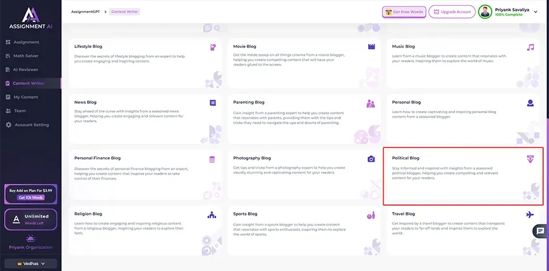Select the Political Blog card
This screenshot has height=271, width=549.
pos(463,176)
